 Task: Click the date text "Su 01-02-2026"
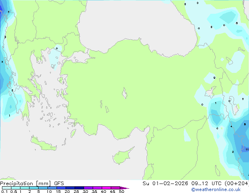click(x=165, y=184)
